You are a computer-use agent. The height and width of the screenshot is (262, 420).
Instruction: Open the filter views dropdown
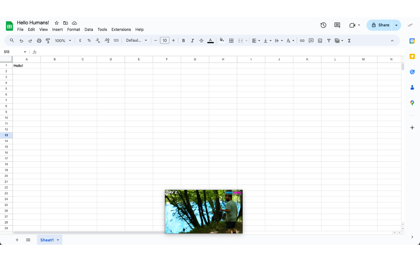(x=339, y=41)
